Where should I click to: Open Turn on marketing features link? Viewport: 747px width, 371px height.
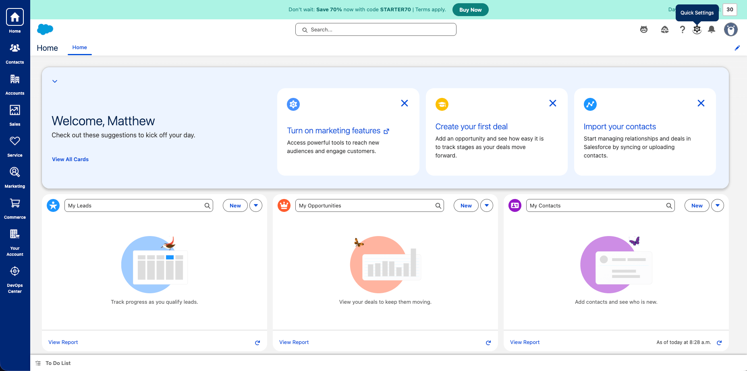[x=338, y=131]
